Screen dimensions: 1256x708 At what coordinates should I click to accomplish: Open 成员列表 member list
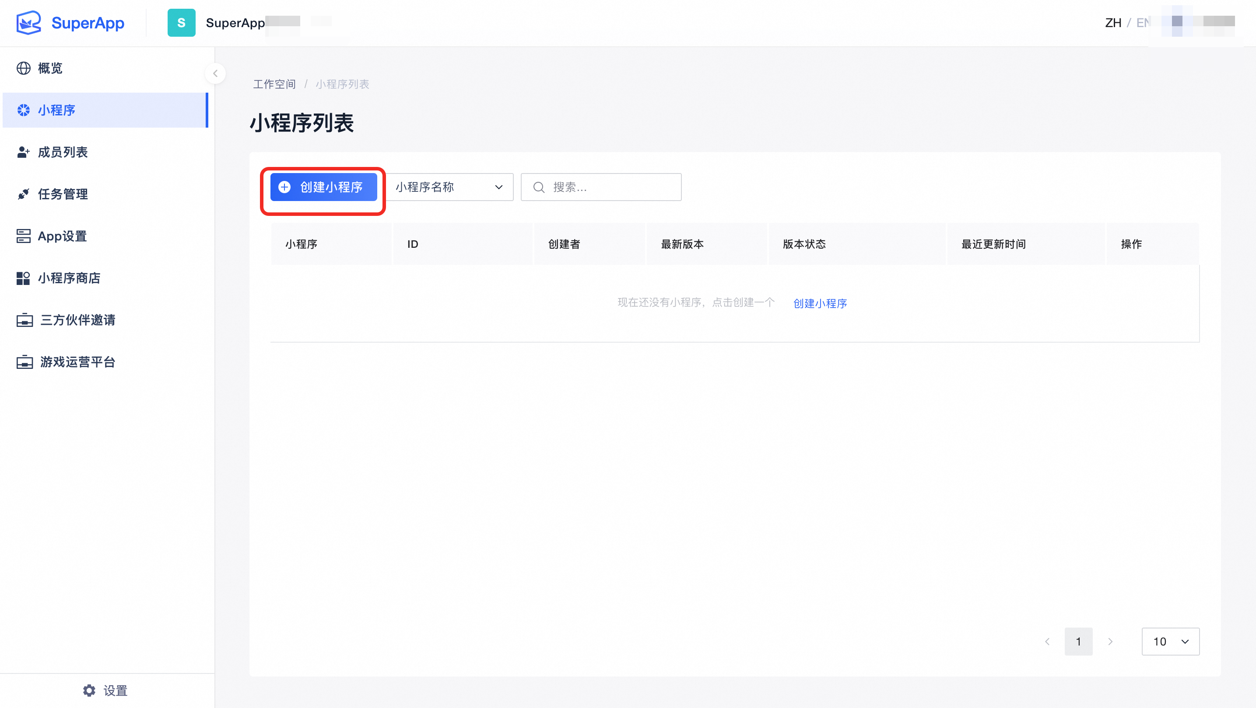[x=63, y=153]
